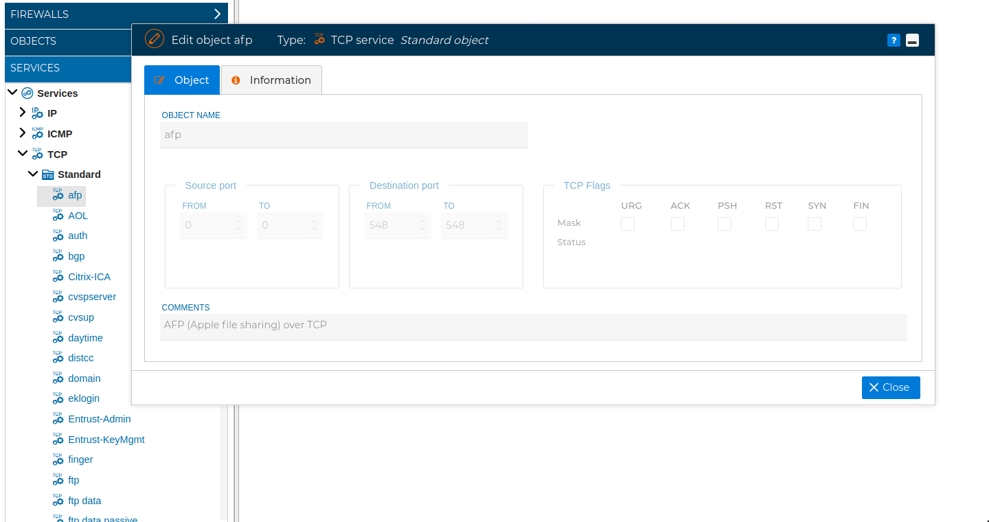Click the Entrust-Admin TCP service icon

[x=58, y=418]
